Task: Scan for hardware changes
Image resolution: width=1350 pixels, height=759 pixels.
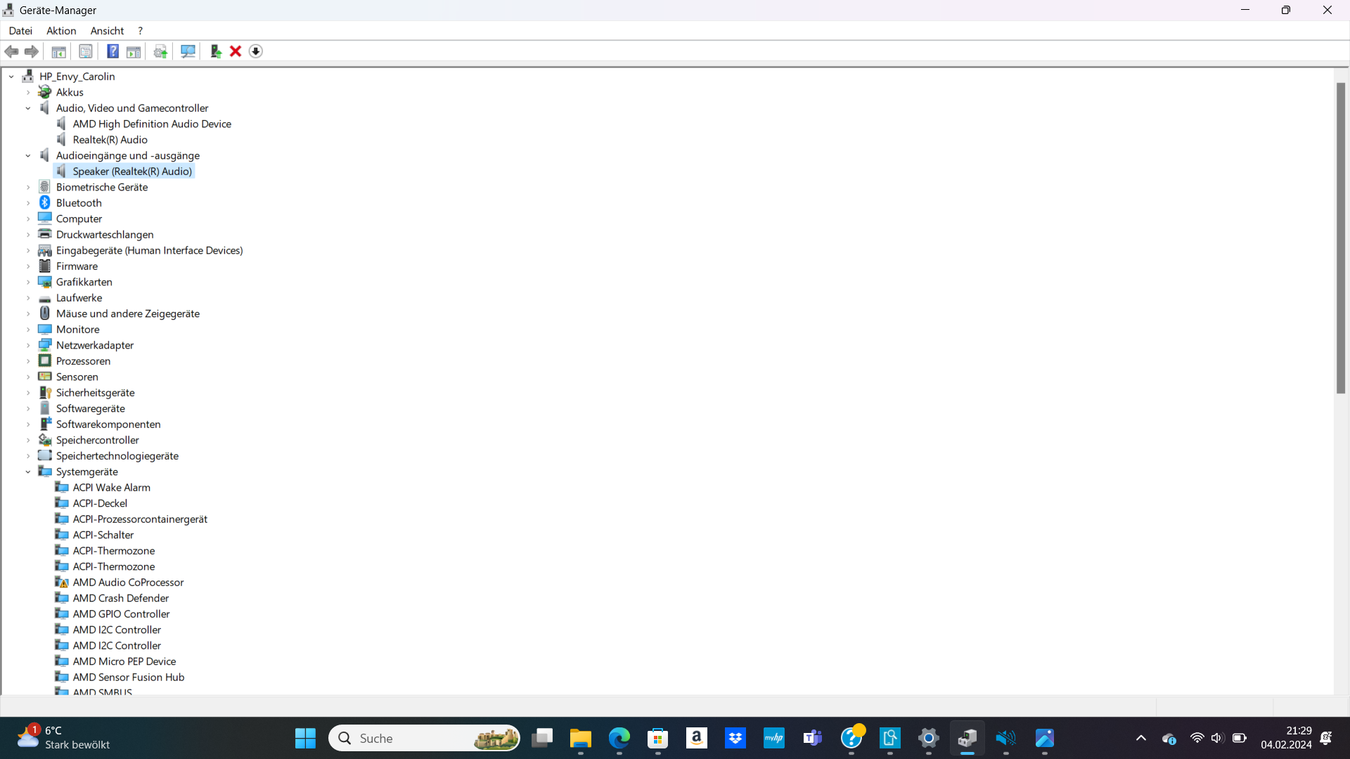Action: point(188,51)
